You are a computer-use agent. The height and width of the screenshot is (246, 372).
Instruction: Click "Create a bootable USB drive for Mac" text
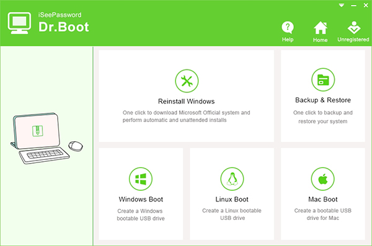click(x=322, y=214)
